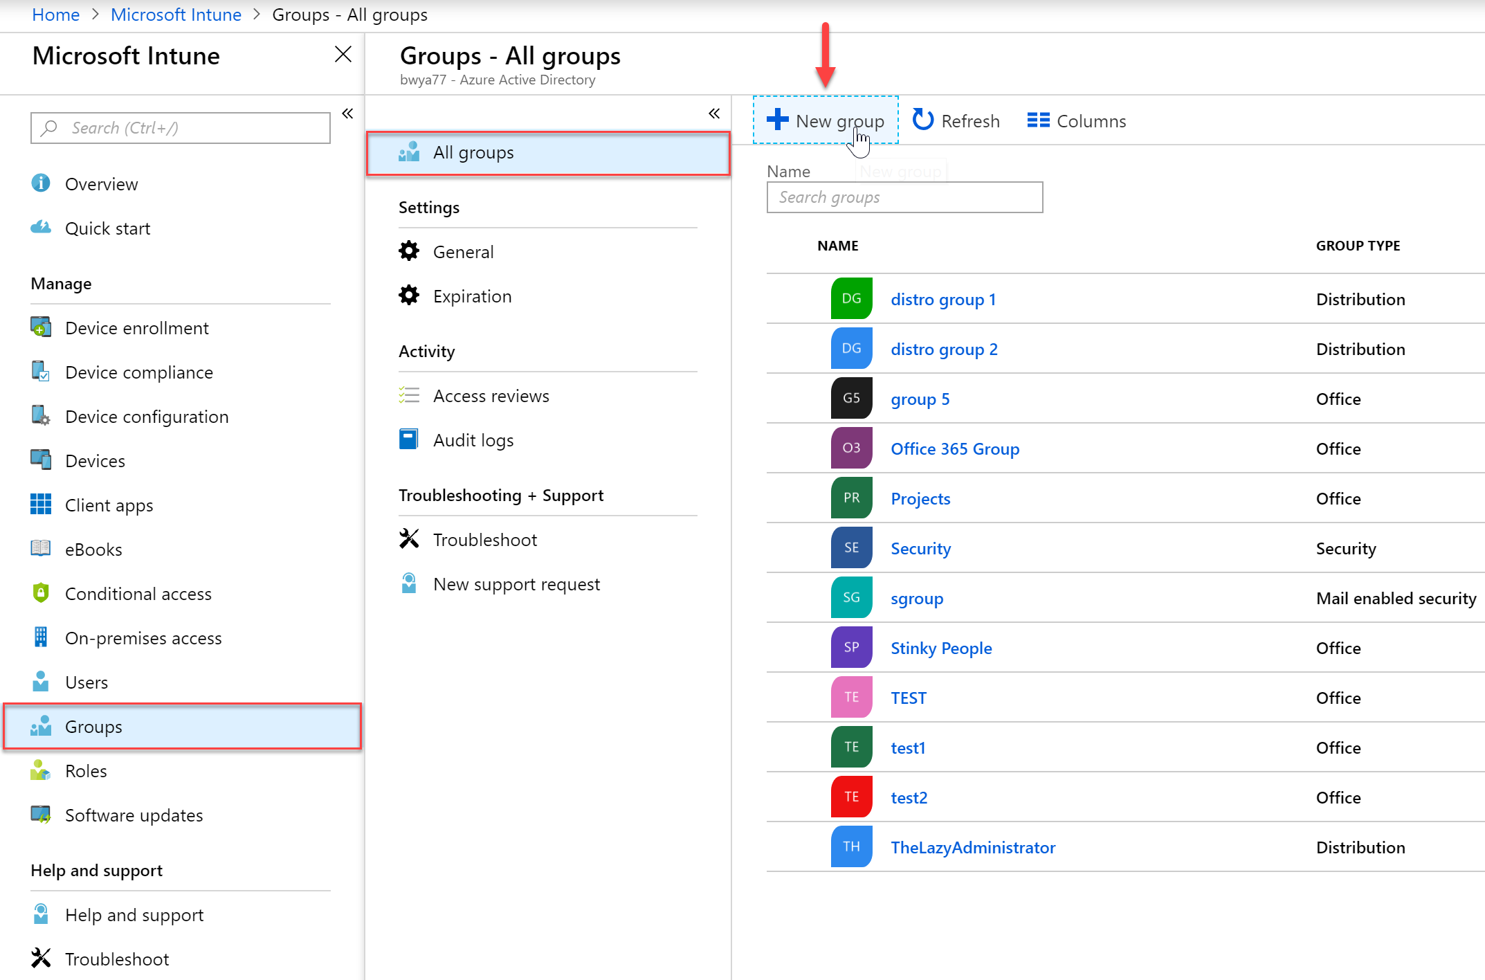Click the General settings gear icon
This screenshot has width=1485, height=980.
coord(409,251)
